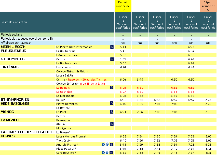The image size is (217, 155).
Task: Click red text 'Reporté n°20 av. des Trentes'
Action: 87,80
